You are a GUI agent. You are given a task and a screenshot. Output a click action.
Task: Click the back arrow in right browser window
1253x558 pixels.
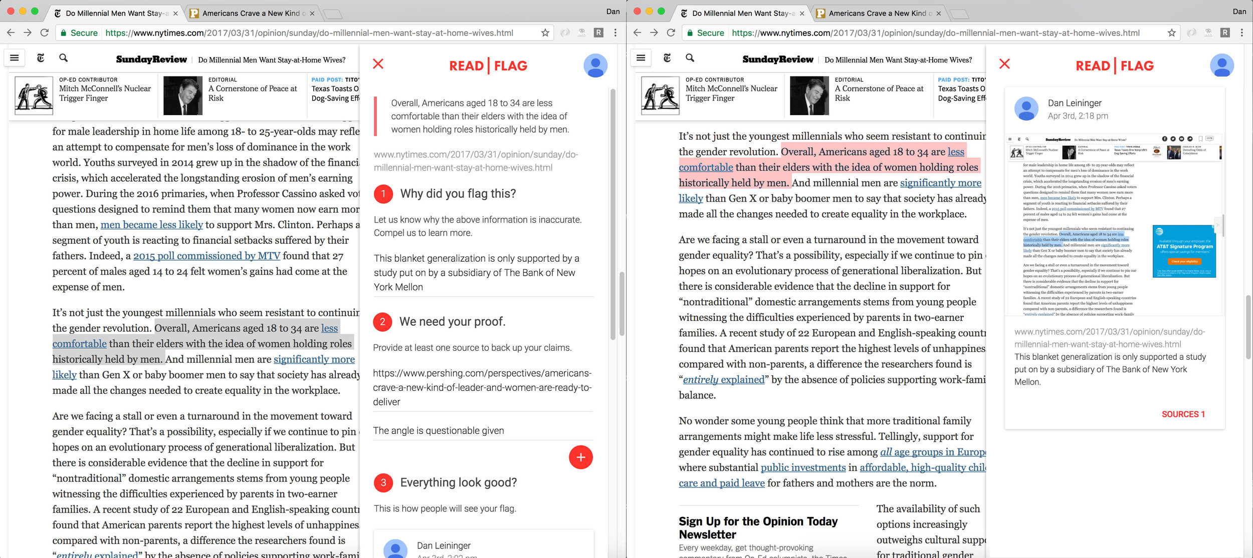point(637,33)
